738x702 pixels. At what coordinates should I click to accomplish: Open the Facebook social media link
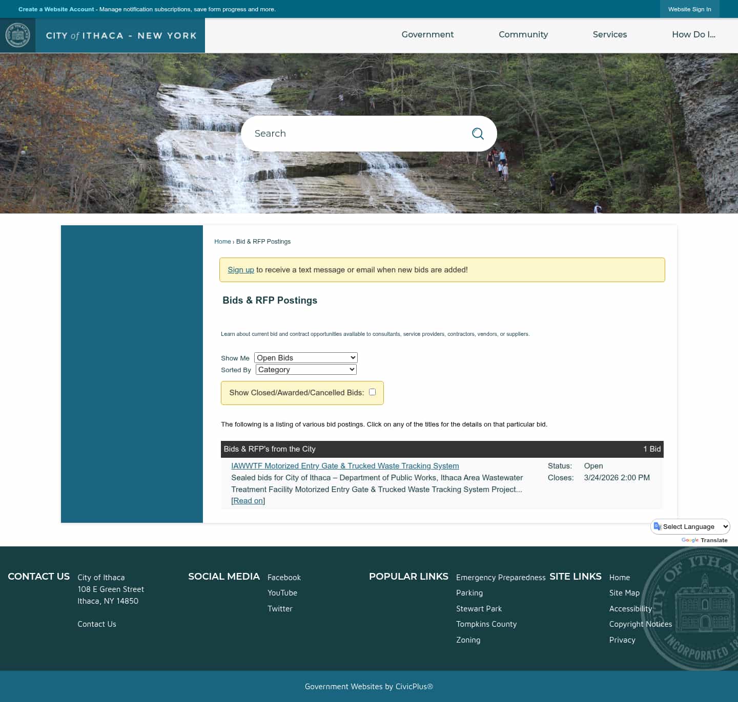tap(284, 577)
